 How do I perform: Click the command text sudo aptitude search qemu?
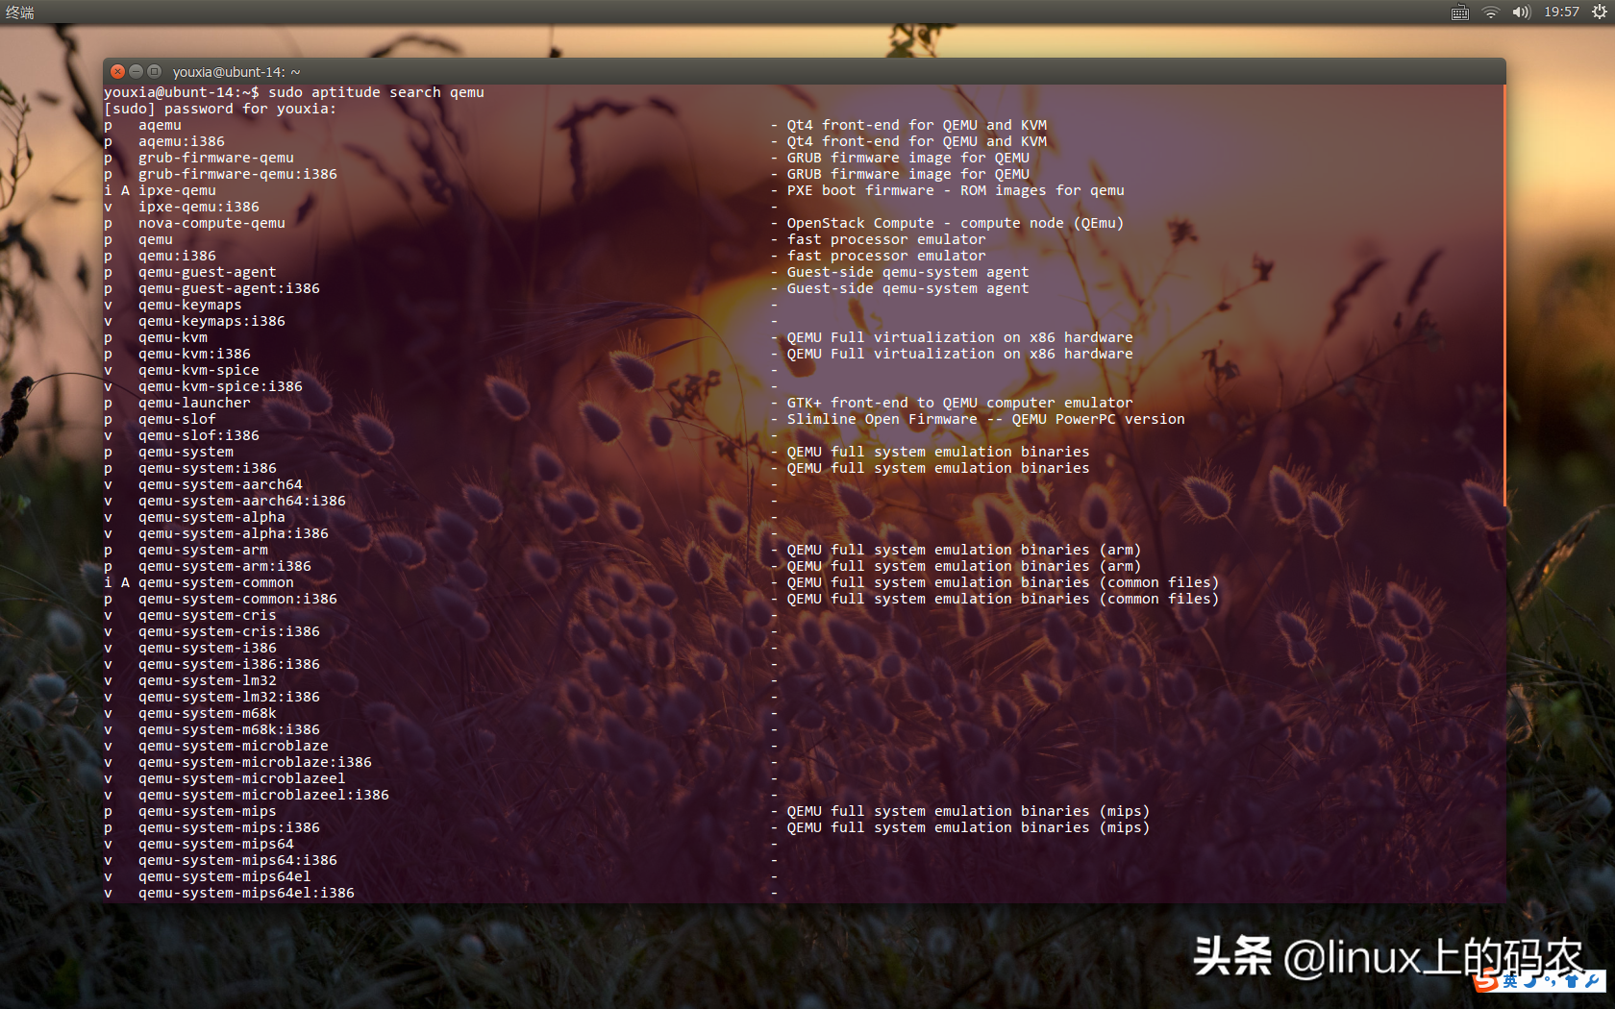pyautogui.click(x=376, y=92)
